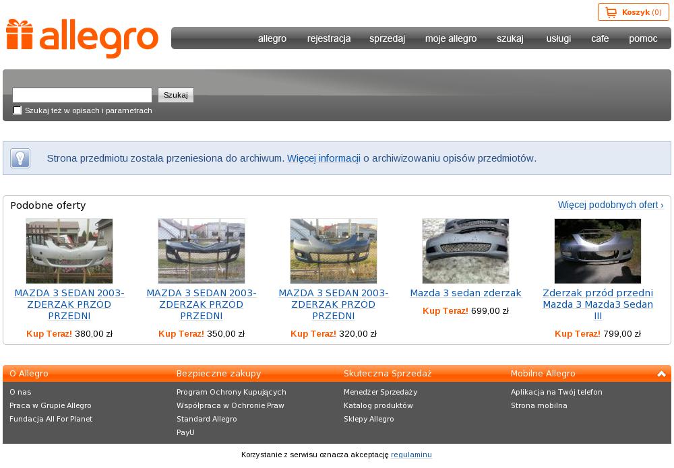The height and width of the screenshot is (468, 674).
Task: Click Kup Teraz! beside 380,00 zł
Action: (x=49, y=333)
